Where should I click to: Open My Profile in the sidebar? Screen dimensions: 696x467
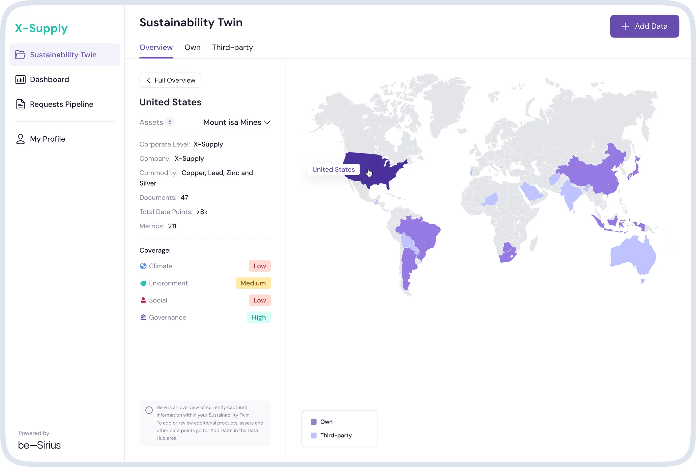point(65,139)
